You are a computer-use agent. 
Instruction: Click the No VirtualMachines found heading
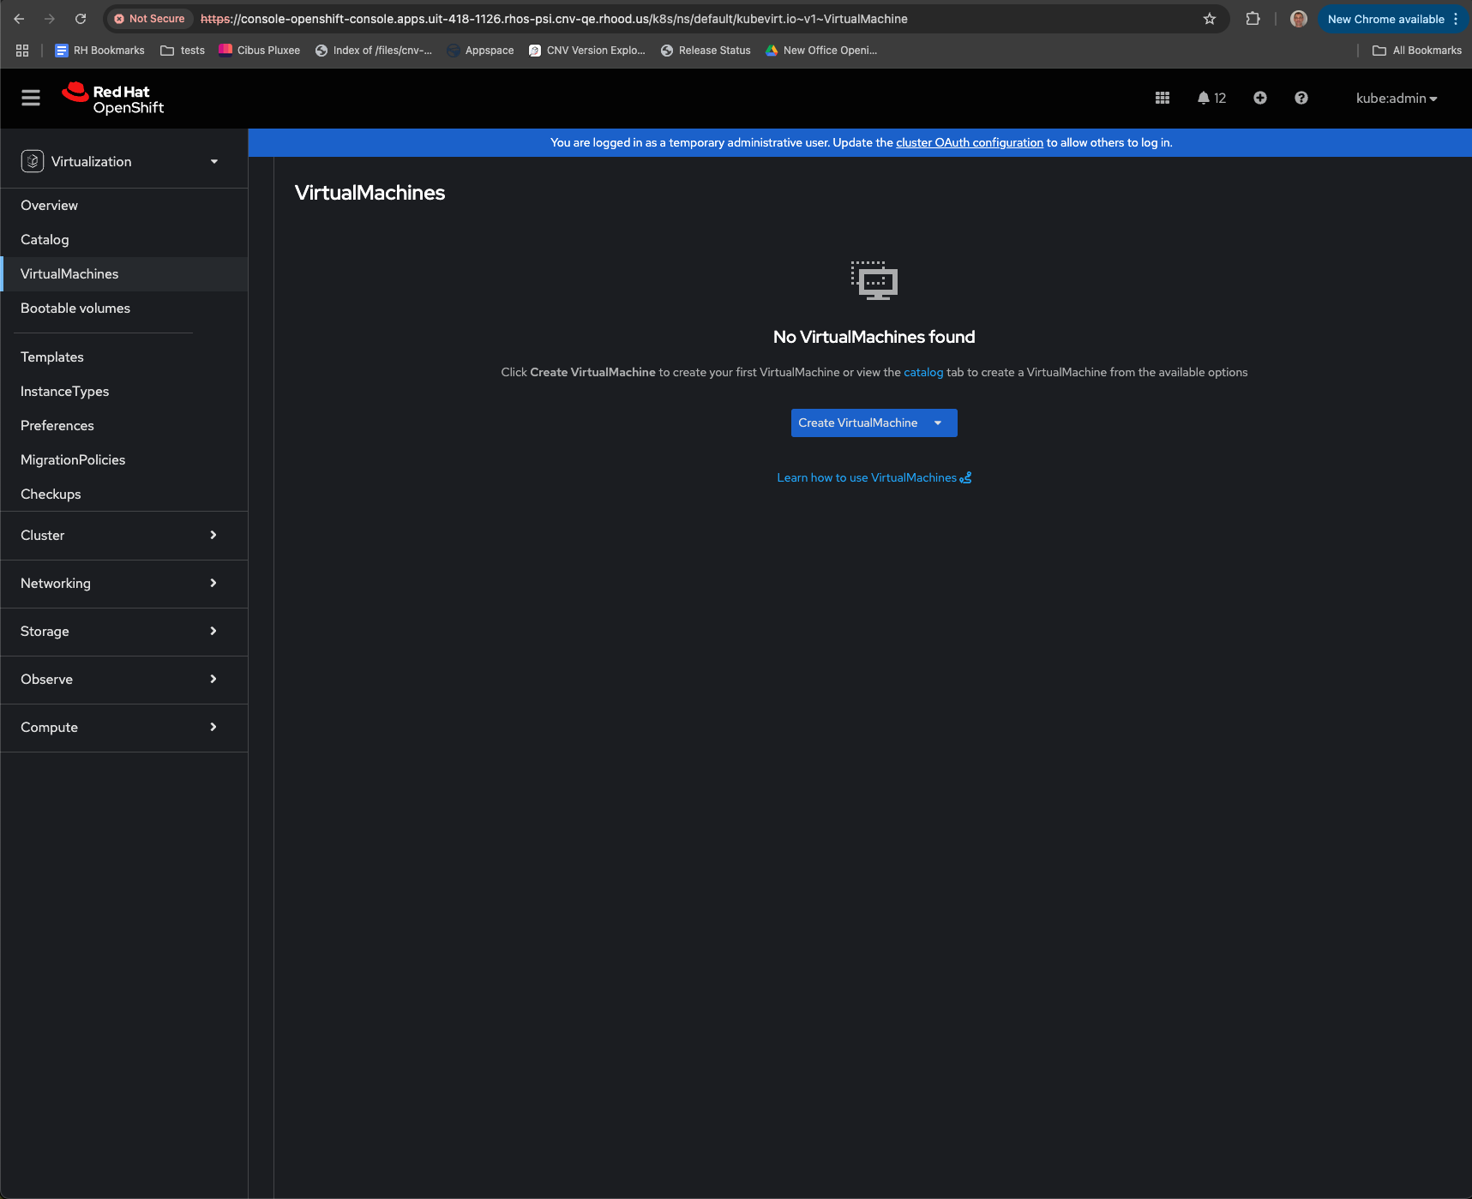pos(874,337)
